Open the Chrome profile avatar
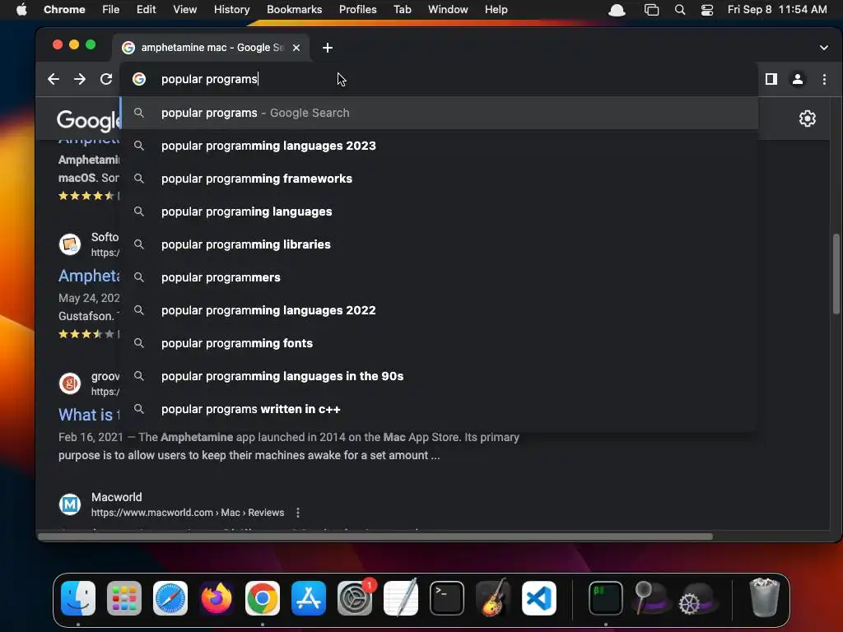843x632 pixels. click(797, 79)
